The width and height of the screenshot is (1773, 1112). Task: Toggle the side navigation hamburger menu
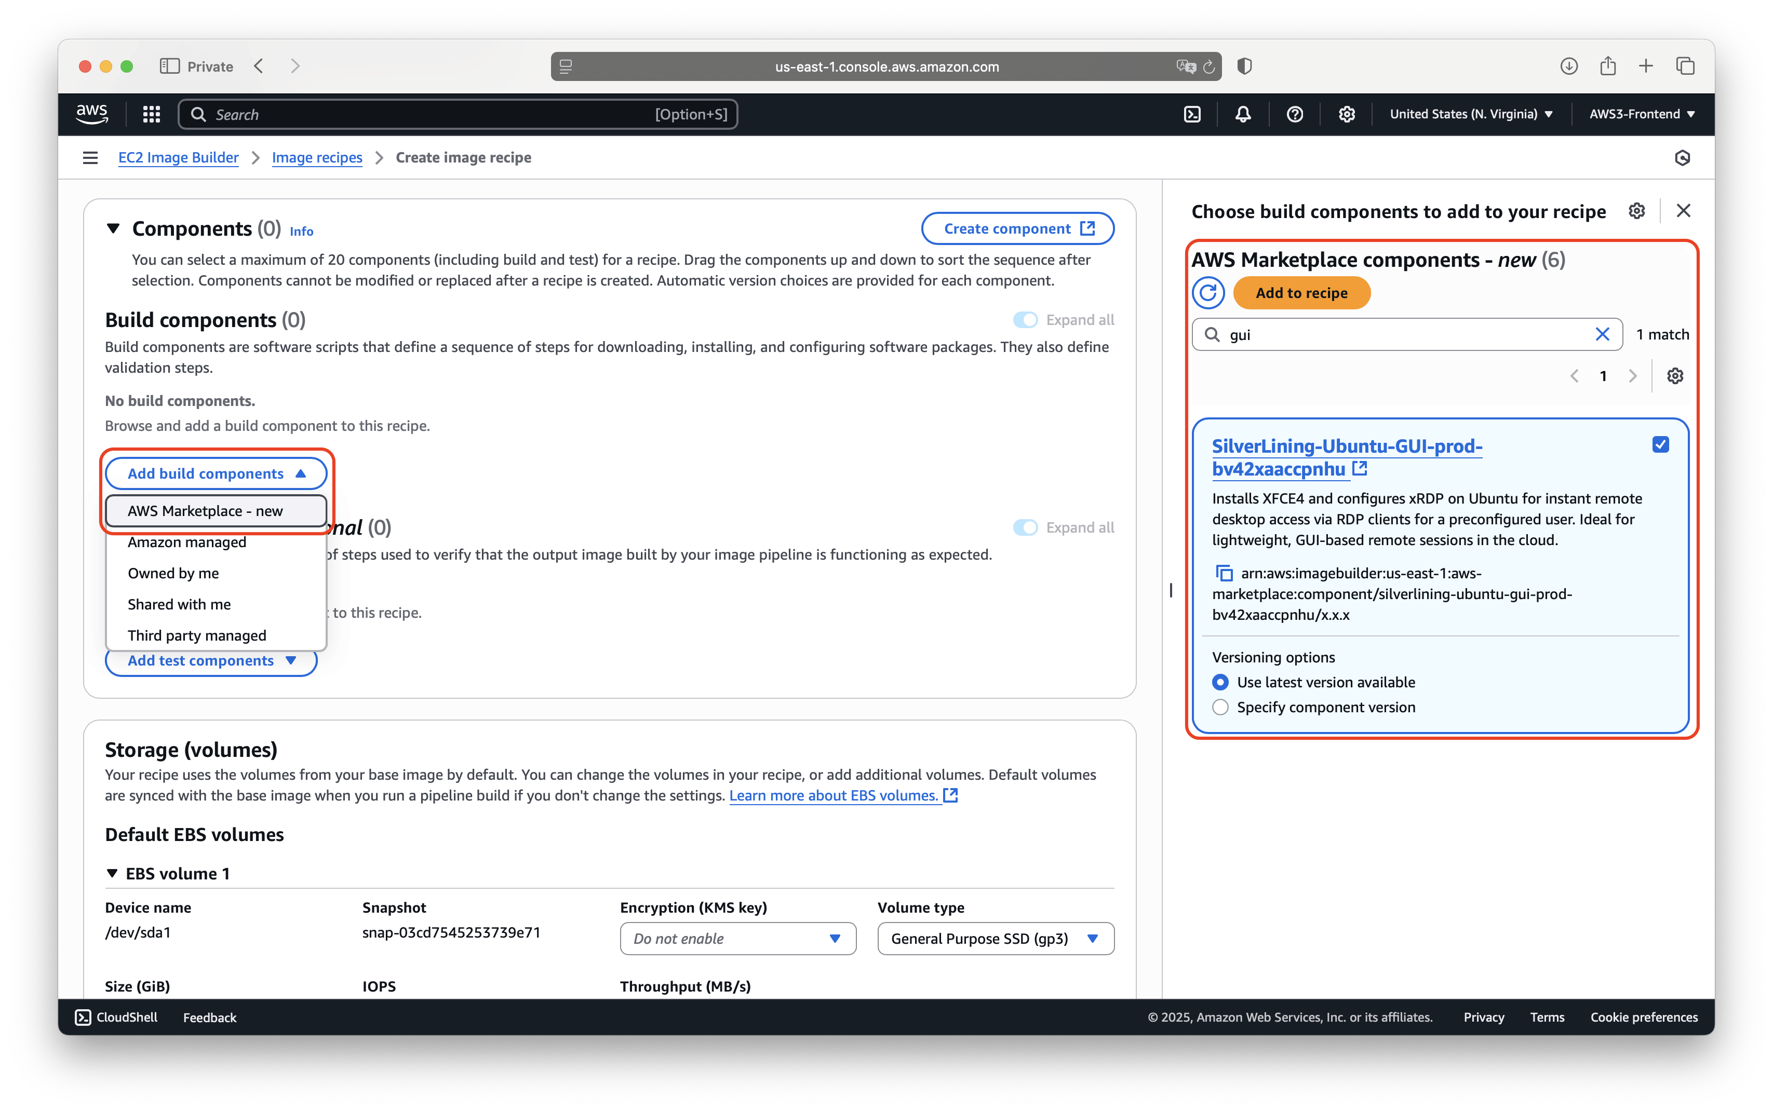click(90, 157)
